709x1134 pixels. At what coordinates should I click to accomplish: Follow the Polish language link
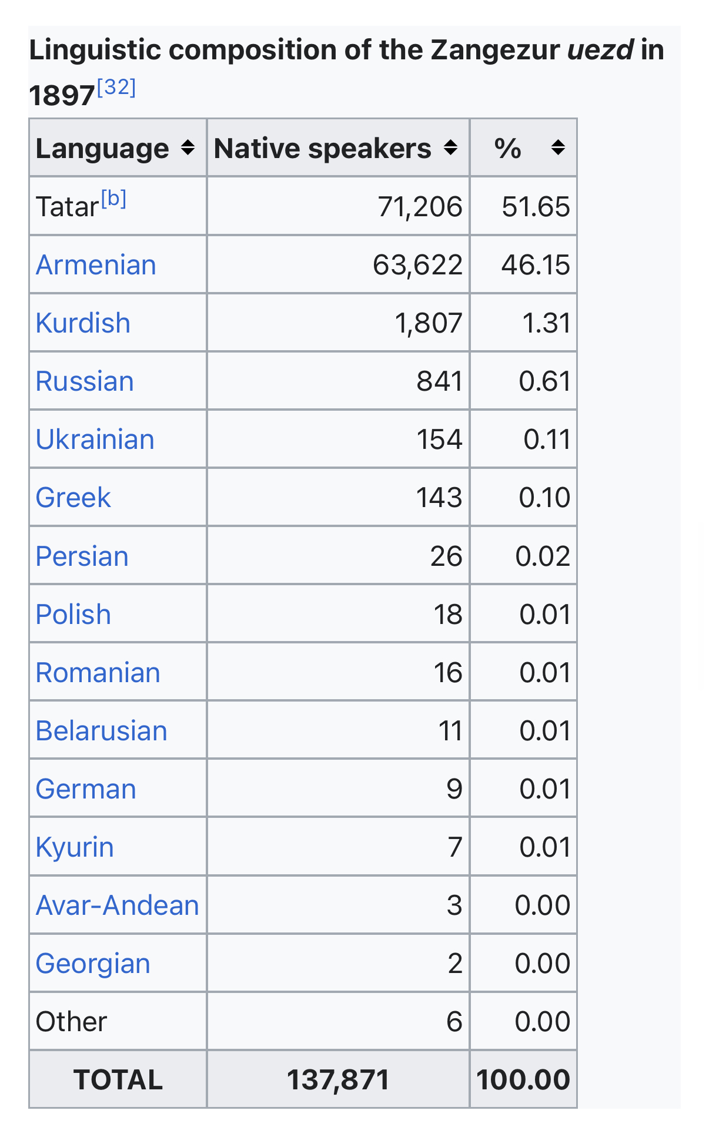point(73,615)
